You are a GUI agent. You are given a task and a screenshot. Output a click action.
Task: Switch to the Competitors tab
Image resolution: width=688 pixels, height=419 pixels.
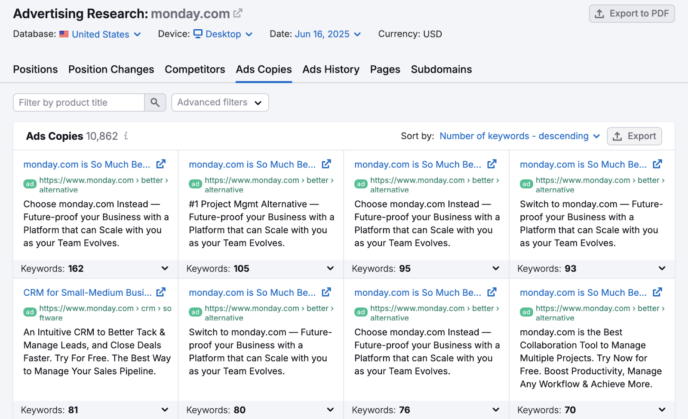195,69
